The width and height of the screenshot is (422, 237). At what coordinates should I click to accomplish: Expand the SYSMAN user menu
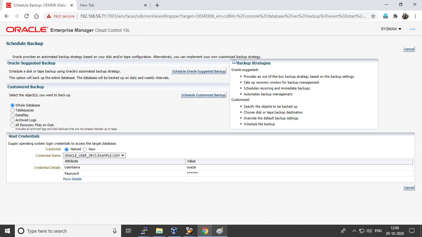pyautogui.click(x=390, y=29)
